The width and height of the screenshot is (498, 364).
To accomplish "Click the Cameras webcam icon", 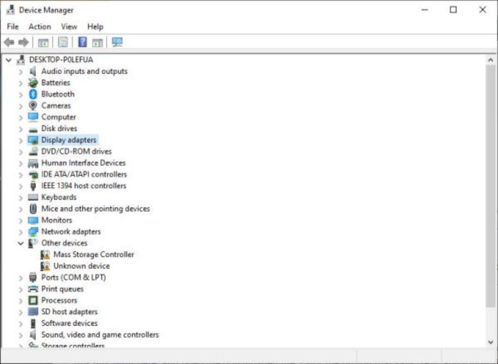I will [x=33, y=106].
